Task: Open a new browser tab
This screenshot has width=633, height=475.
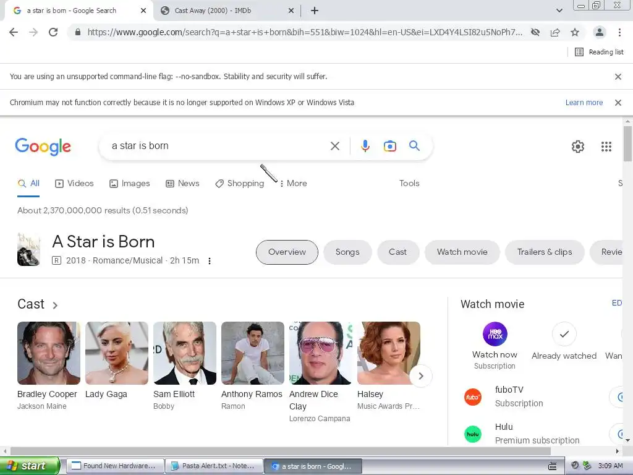Action: coord(315,11)
